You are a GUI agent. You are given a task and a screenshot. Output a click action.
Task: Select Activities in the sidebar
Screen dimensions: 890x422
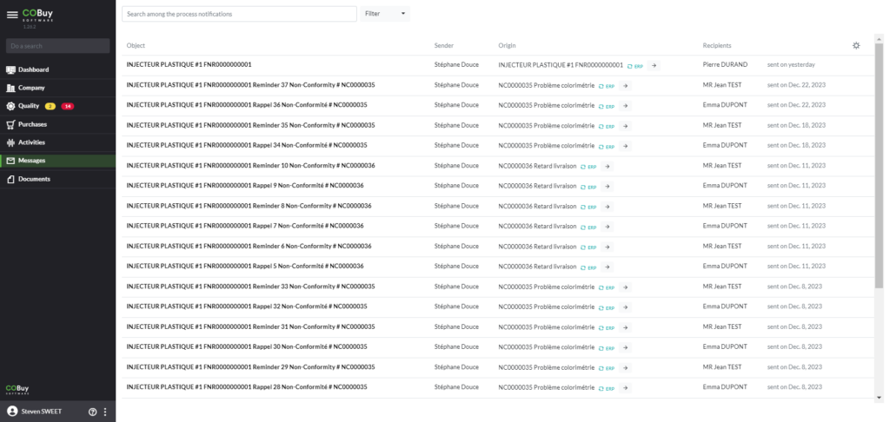(x=31, y=142)
